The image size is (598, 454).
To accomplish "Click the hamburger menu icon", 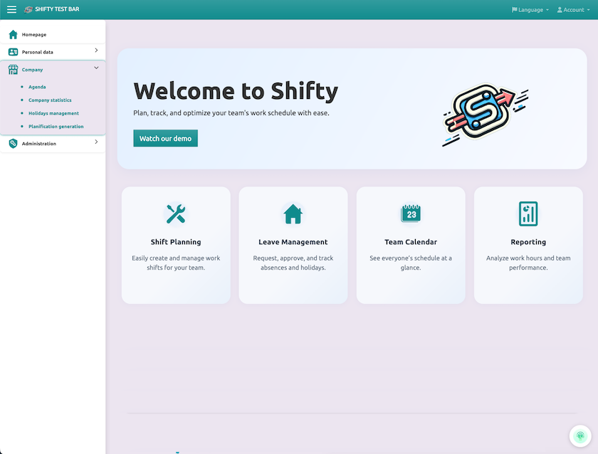I will click(11, 9).
